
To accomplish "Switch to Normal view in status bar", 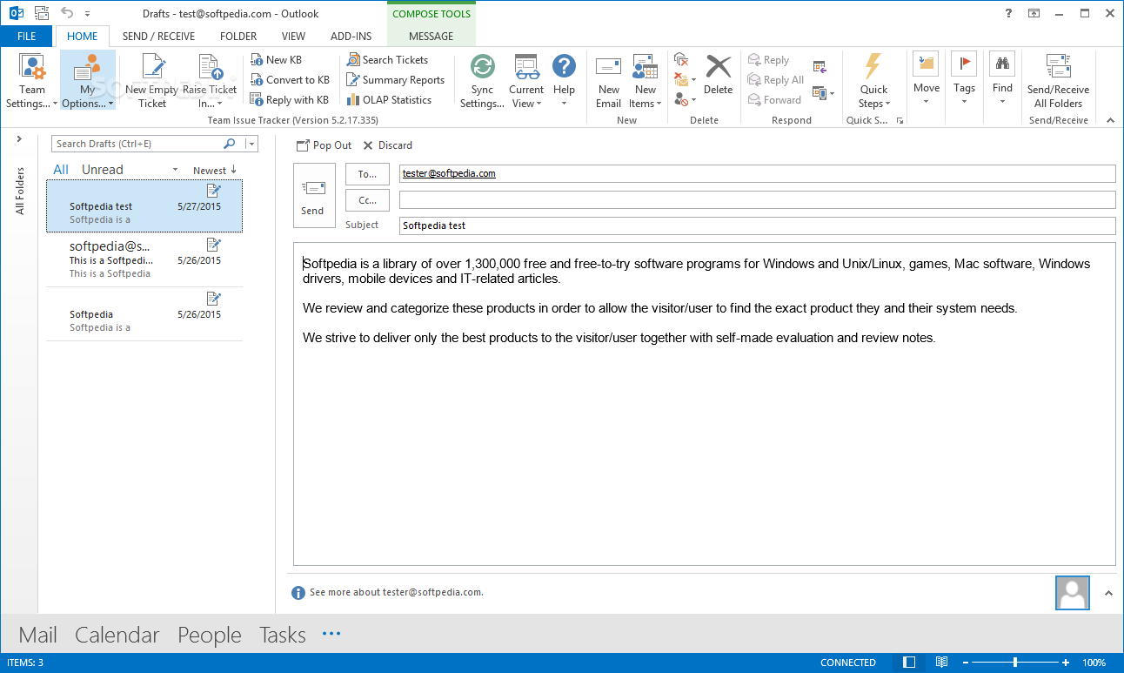I will click(x=909, y=663).
